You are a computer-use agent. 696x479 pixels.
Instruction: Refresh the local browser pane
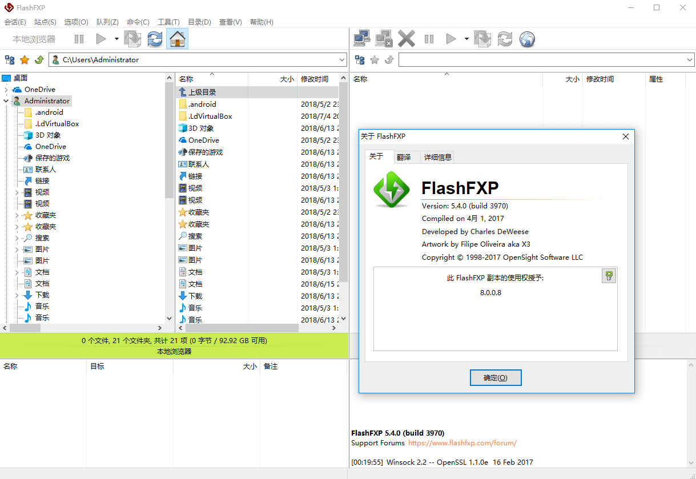pyautogui.click(x=155, y=39)
